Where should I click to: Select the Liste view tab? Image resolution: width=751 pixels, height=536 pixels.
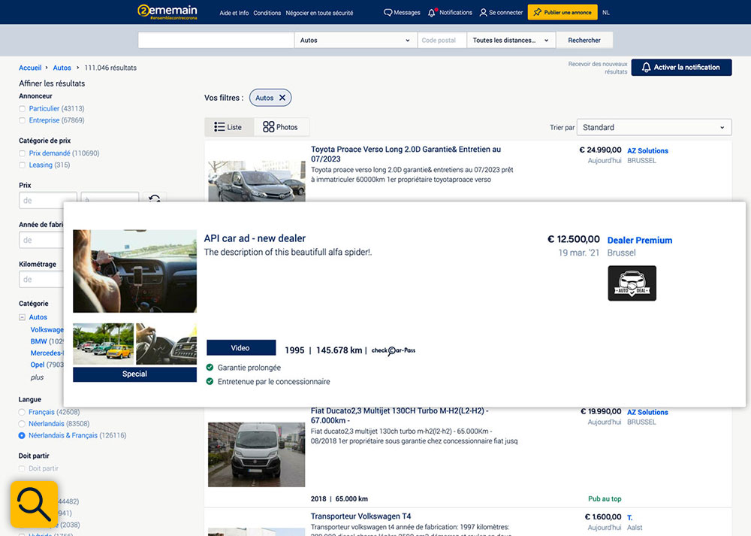click(x=228, y=127)
